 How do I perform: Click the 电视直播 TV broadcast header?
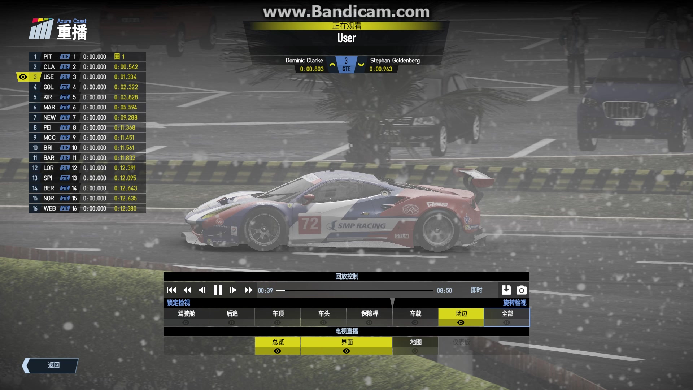point(346,331)
